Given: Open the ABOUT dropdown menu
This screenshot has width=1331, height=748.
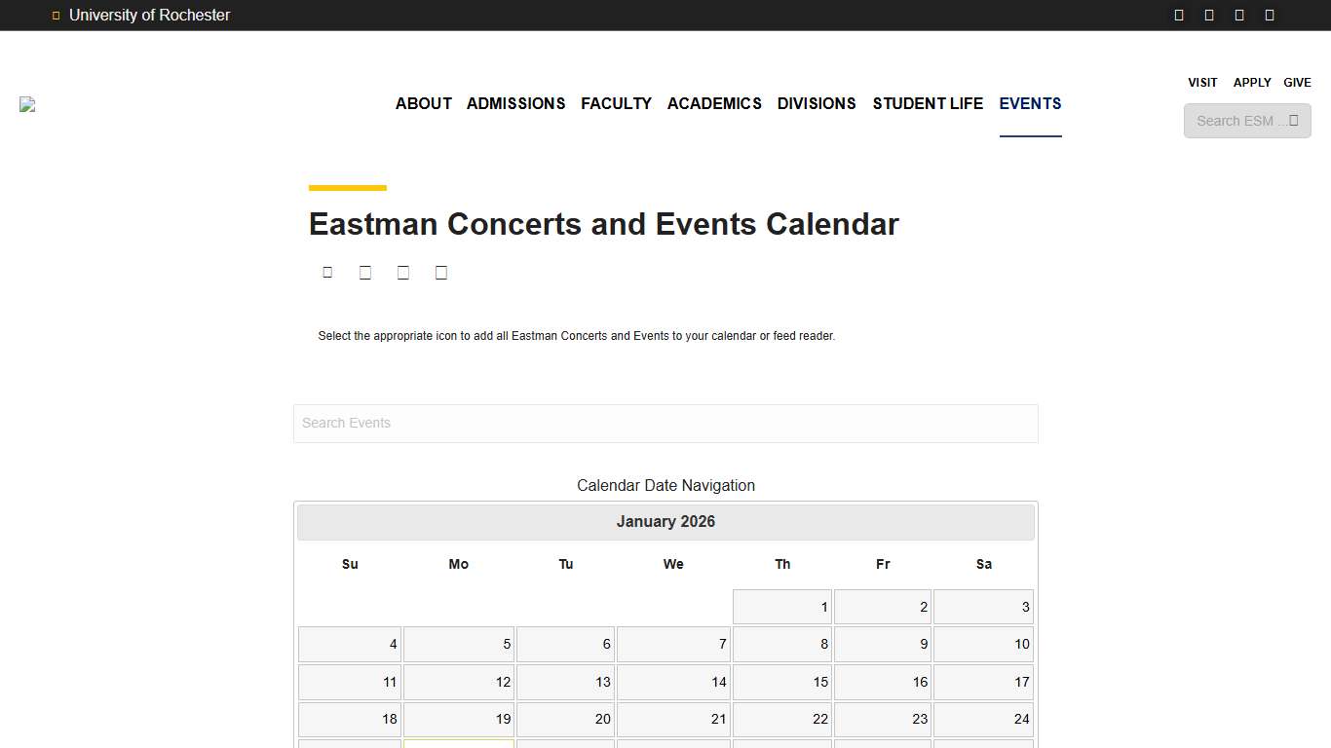Looking at the screenshot, I should tap(423, 103).
